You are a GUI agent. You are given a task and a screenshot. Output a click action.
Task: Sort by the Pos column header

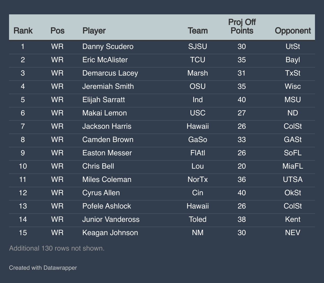pyautogui.click(x=57, y=31)
